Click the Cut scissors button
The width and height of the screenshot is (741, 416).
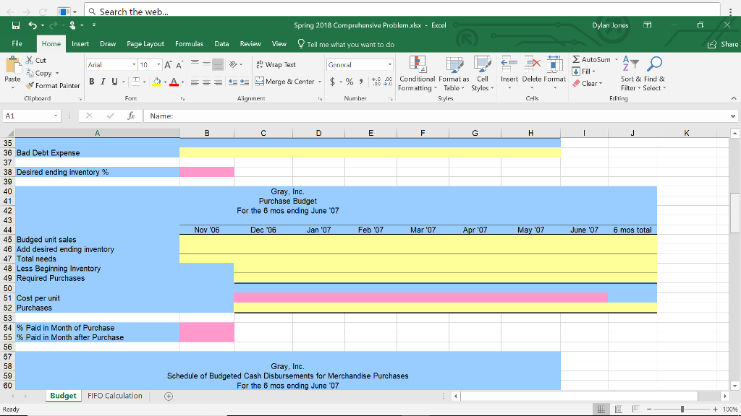pyautogui.click(x=36, y=61)
